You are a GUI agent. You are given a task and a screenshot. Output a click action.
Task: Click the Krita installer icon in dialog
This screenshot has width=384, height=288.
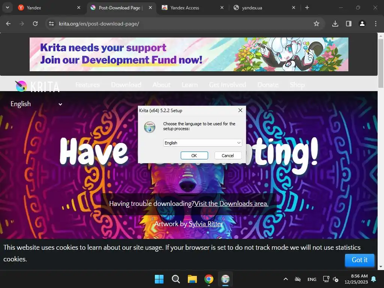pos(150,127)
